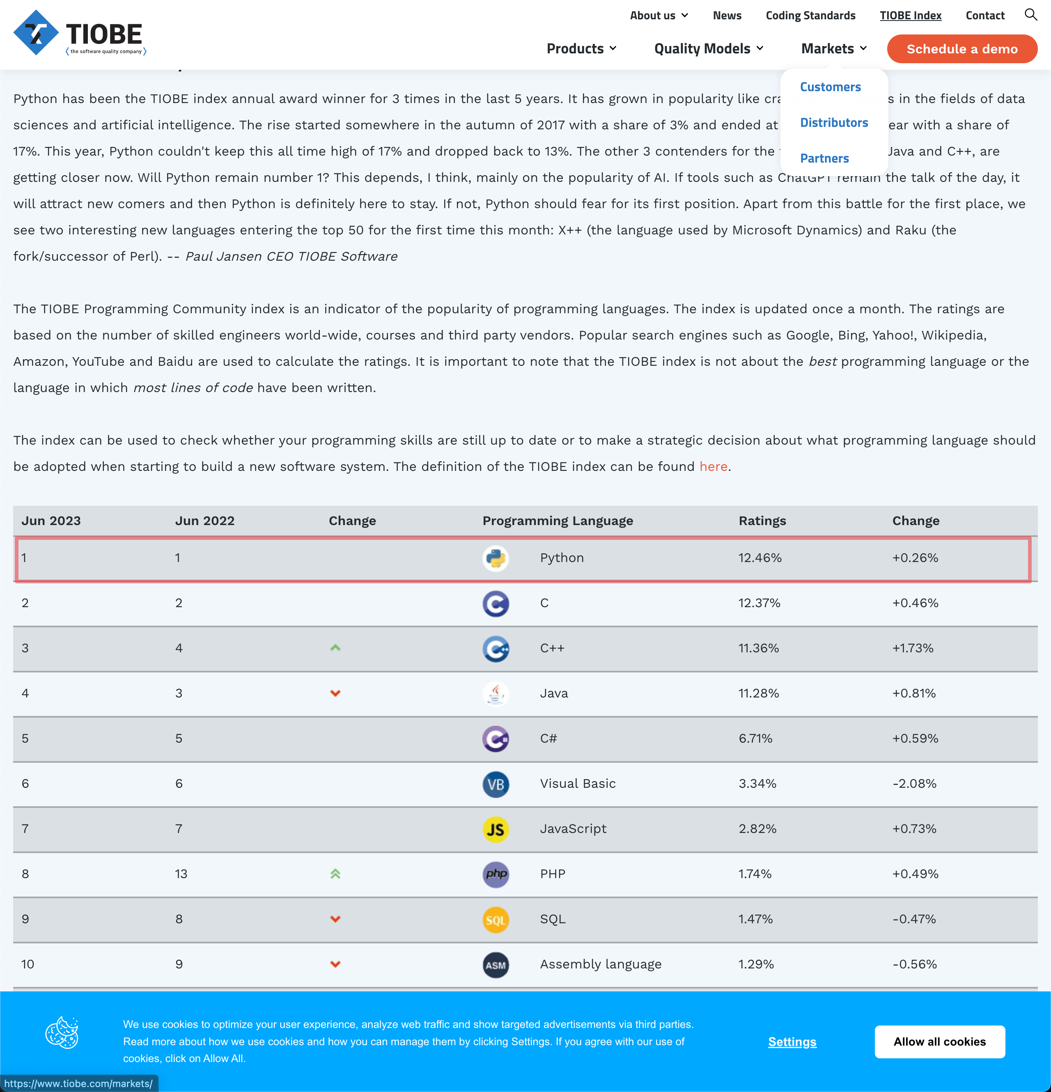Expand the Products dropdown menu
This screenshot has width=1051, height=1092.
click(x=581, y=48)
